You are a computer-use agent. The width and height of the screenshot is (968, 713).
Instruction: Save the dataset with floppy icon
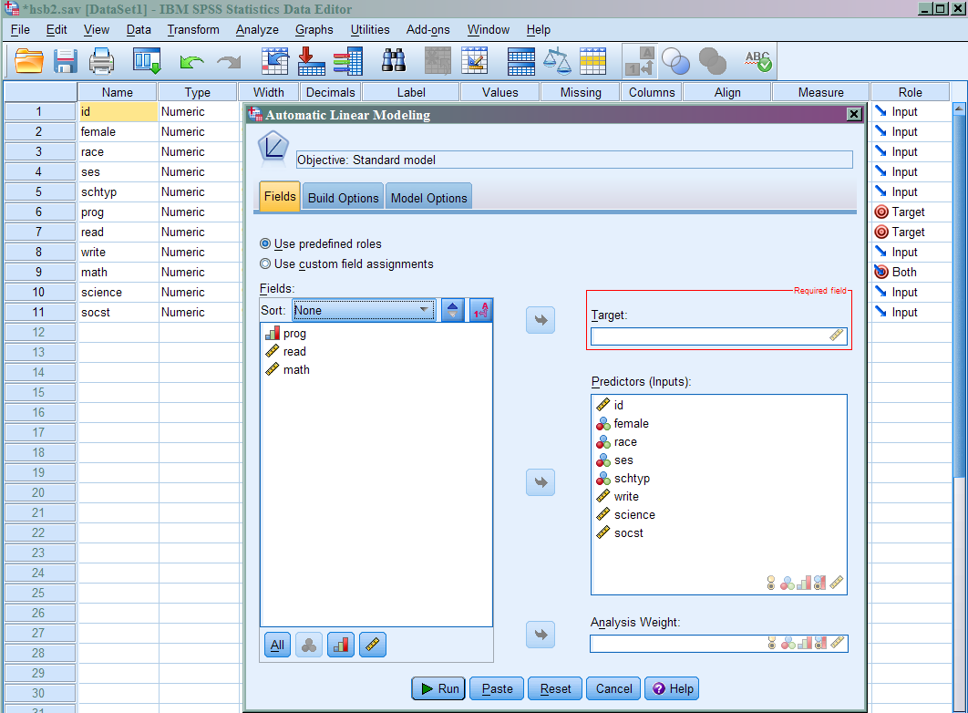point(65,61)
